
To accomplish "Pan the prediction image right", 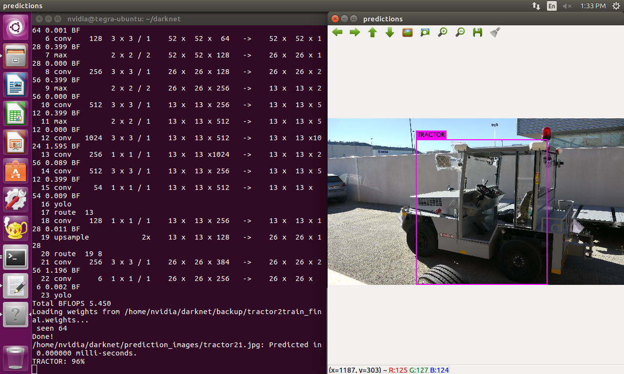I will click(354, 32).
